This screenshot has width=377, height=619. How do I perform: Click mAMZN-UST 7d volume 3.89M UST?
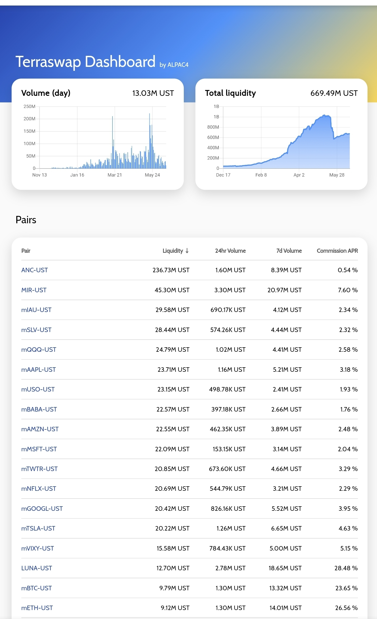click(286, 429)
